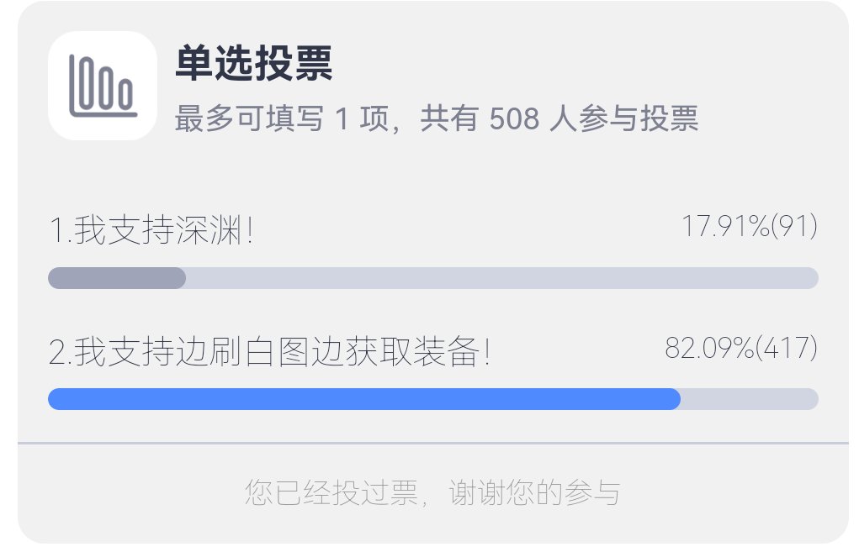Click the unfilled end of the blue bar

(x=749, y=399)
